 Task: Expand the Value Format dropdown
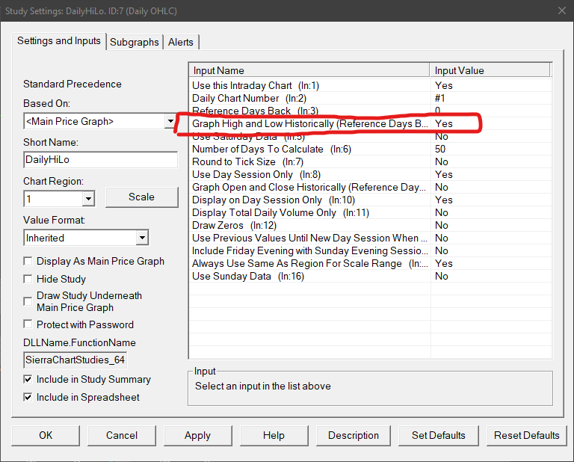pyautogui.click(x=143, y=238)
